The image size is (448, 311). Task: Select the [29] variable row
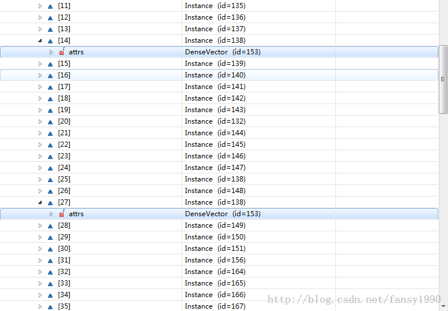pos(64,237)
